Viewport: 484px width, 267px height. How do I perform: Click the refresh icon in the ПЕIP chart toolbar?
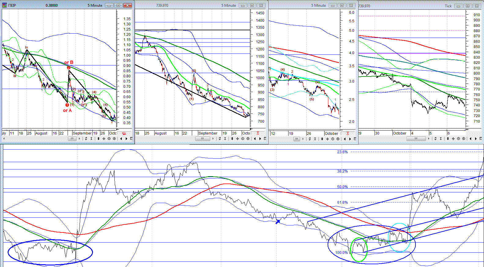pyautogui.click(x=86, y=139)
